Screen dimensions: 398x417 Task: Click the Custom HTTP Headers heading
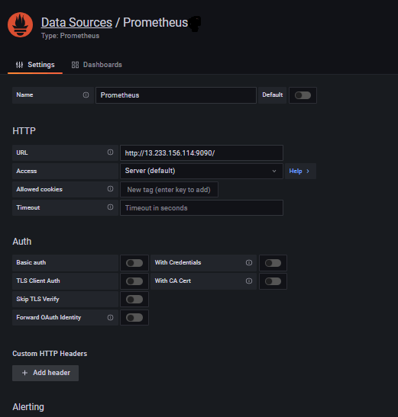[50, 354]
